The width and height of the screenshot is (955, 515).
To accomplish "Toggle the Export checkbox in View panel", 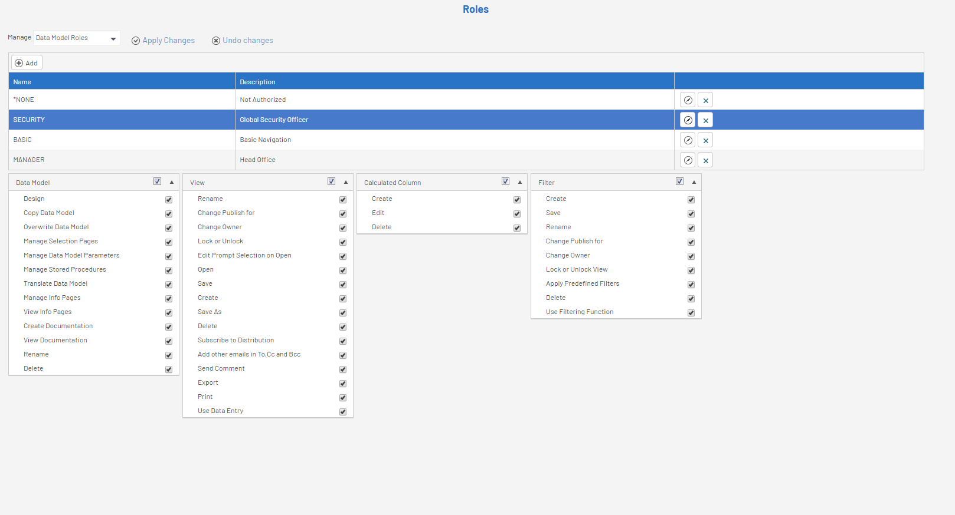I will click(343, 384).
